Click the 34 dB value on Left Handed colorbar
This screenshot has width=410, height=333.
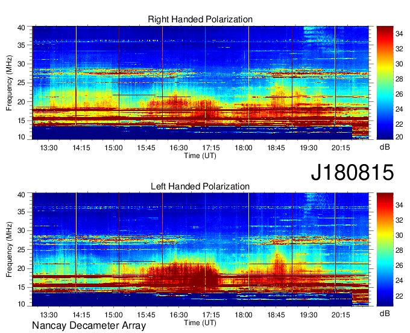[x=399, y=205]
